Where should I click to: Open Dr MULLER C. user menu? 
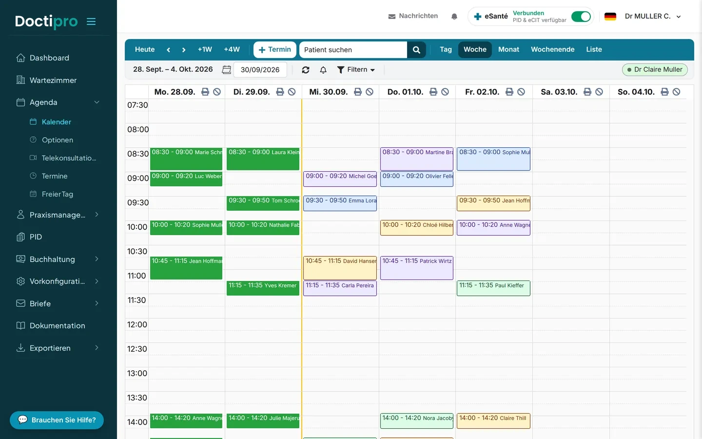[x=653, y=17]
